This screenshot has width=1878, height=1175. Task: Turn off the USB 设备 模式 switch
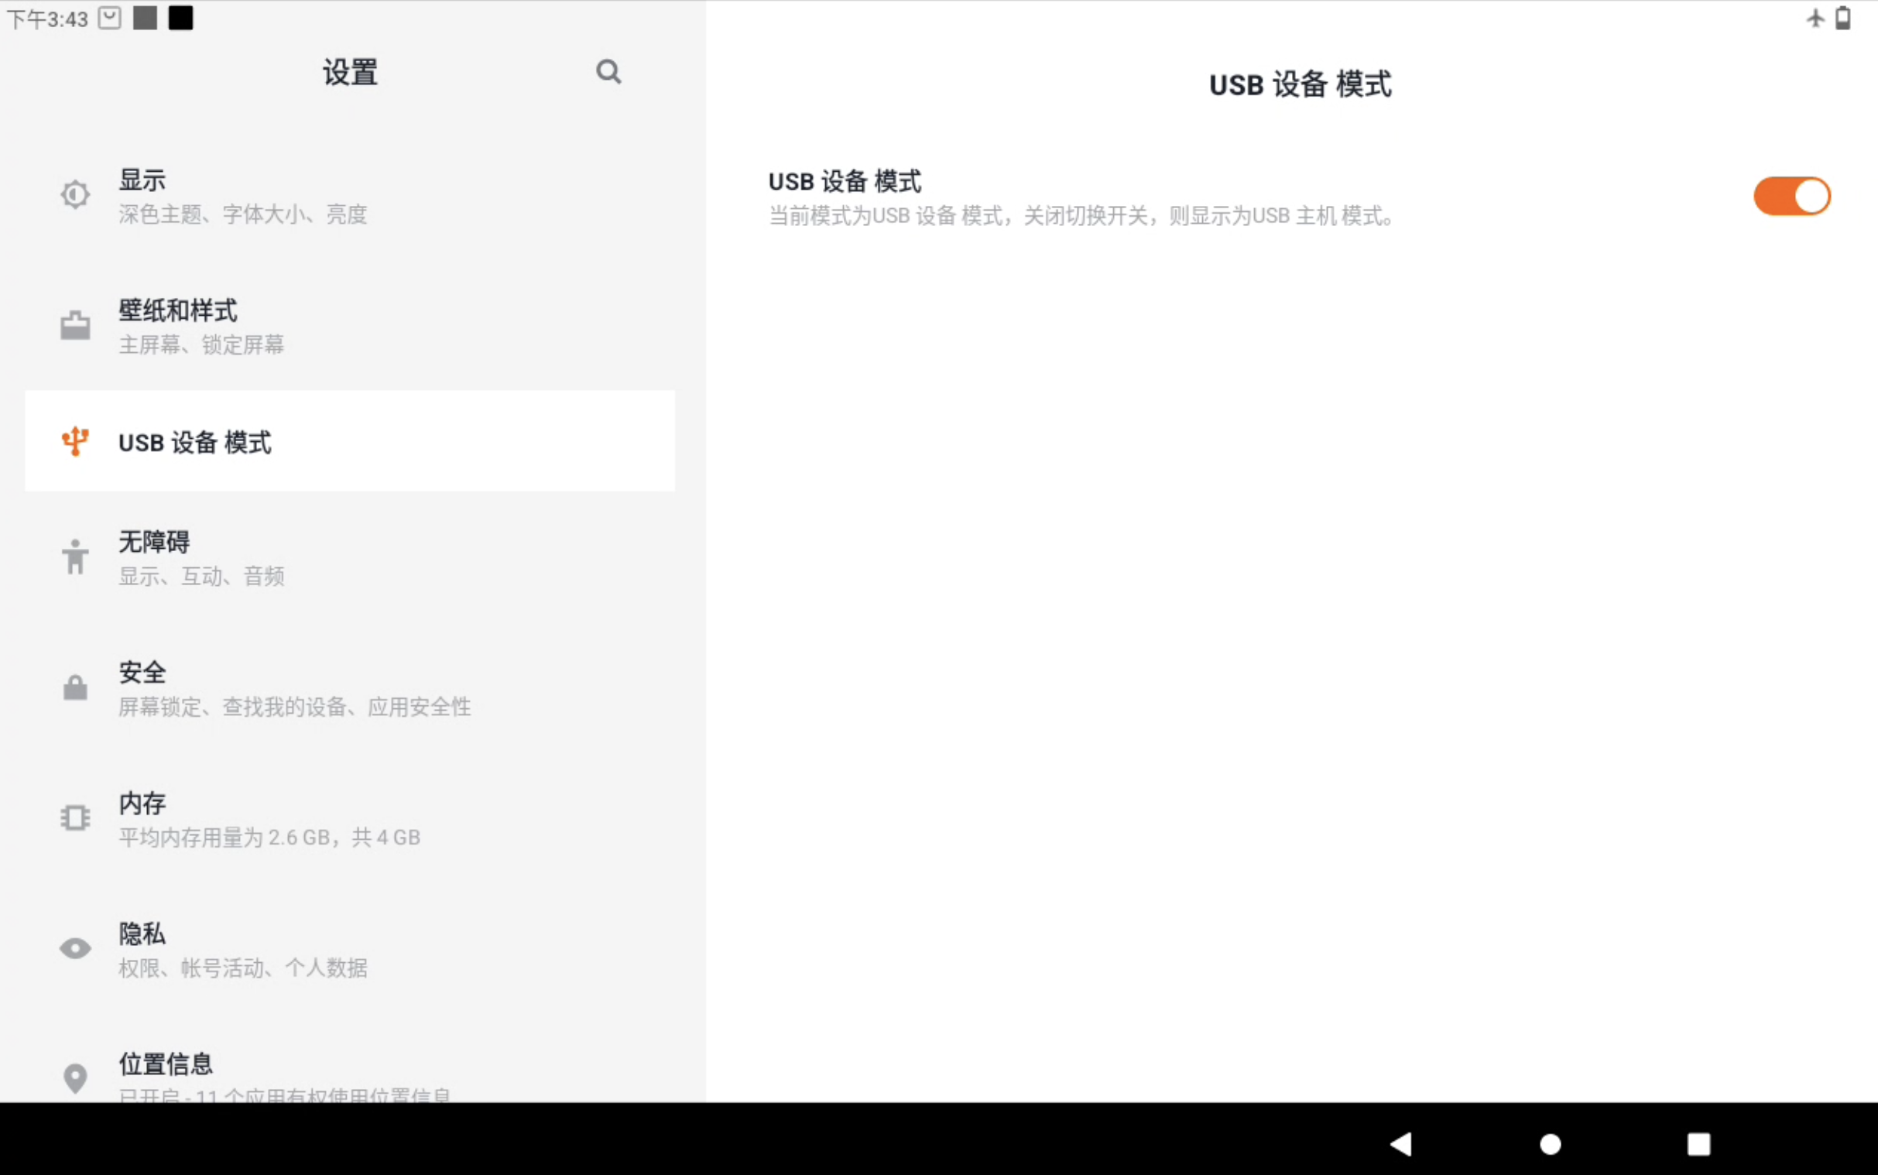(1792, 196)
